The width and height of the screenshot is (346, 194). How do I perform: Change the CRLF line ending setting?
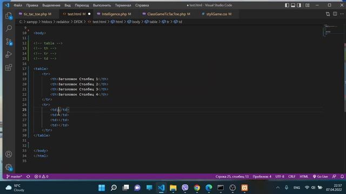[292, 177]
